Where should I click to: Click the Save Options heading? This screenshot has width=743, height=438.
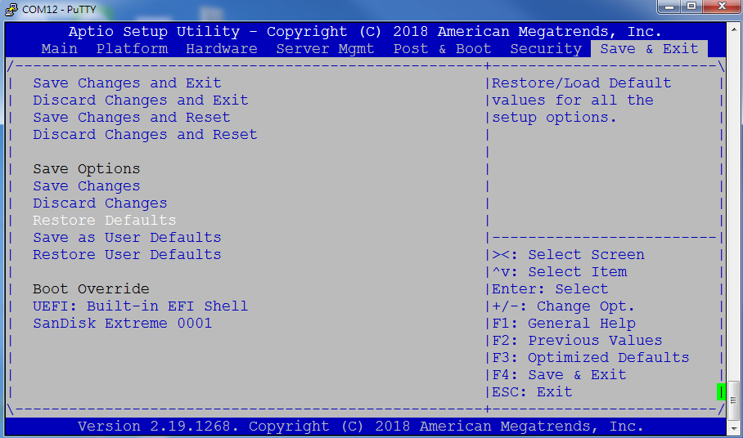pyautogui.click(x=86, y=169)
